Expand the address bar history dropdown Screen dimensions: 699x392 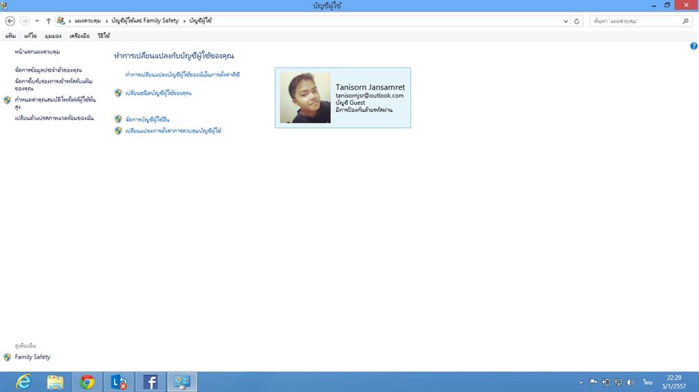(x=565, y=21)
